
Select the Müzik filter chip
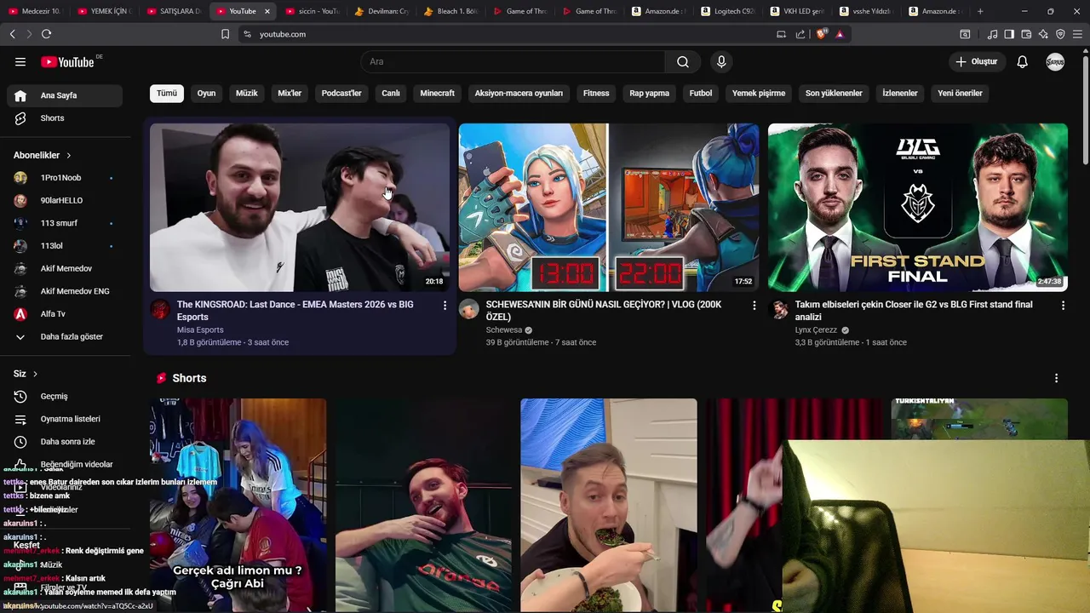tap(247, 93)
